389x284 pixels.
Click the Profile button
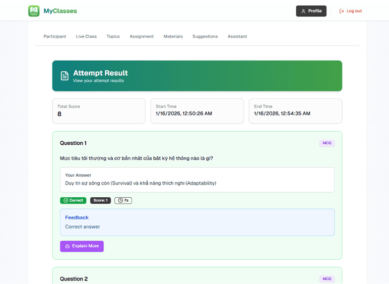tap(311, 11)
